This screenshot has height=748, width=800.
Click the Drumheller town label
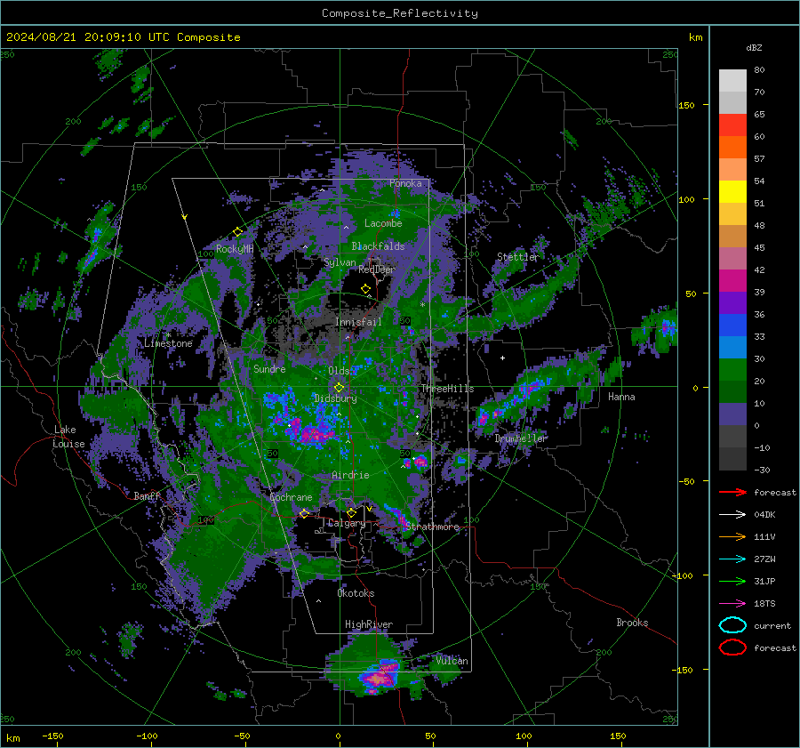[521, 438]
